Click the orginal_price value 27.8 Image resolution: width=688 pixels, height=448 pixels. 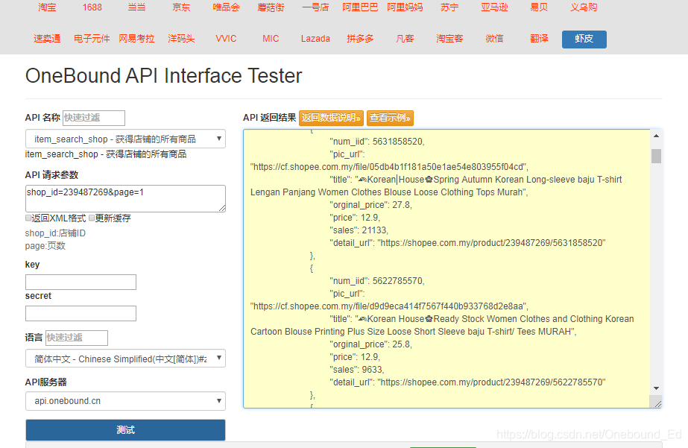(x=402, y=205)
